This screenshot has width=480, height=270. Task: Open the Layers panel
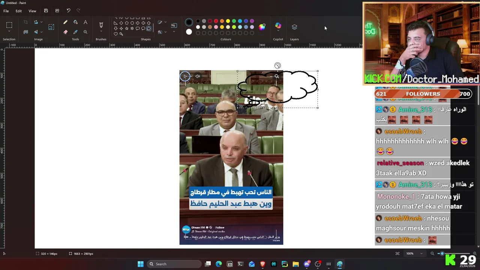tap(294, 27)
